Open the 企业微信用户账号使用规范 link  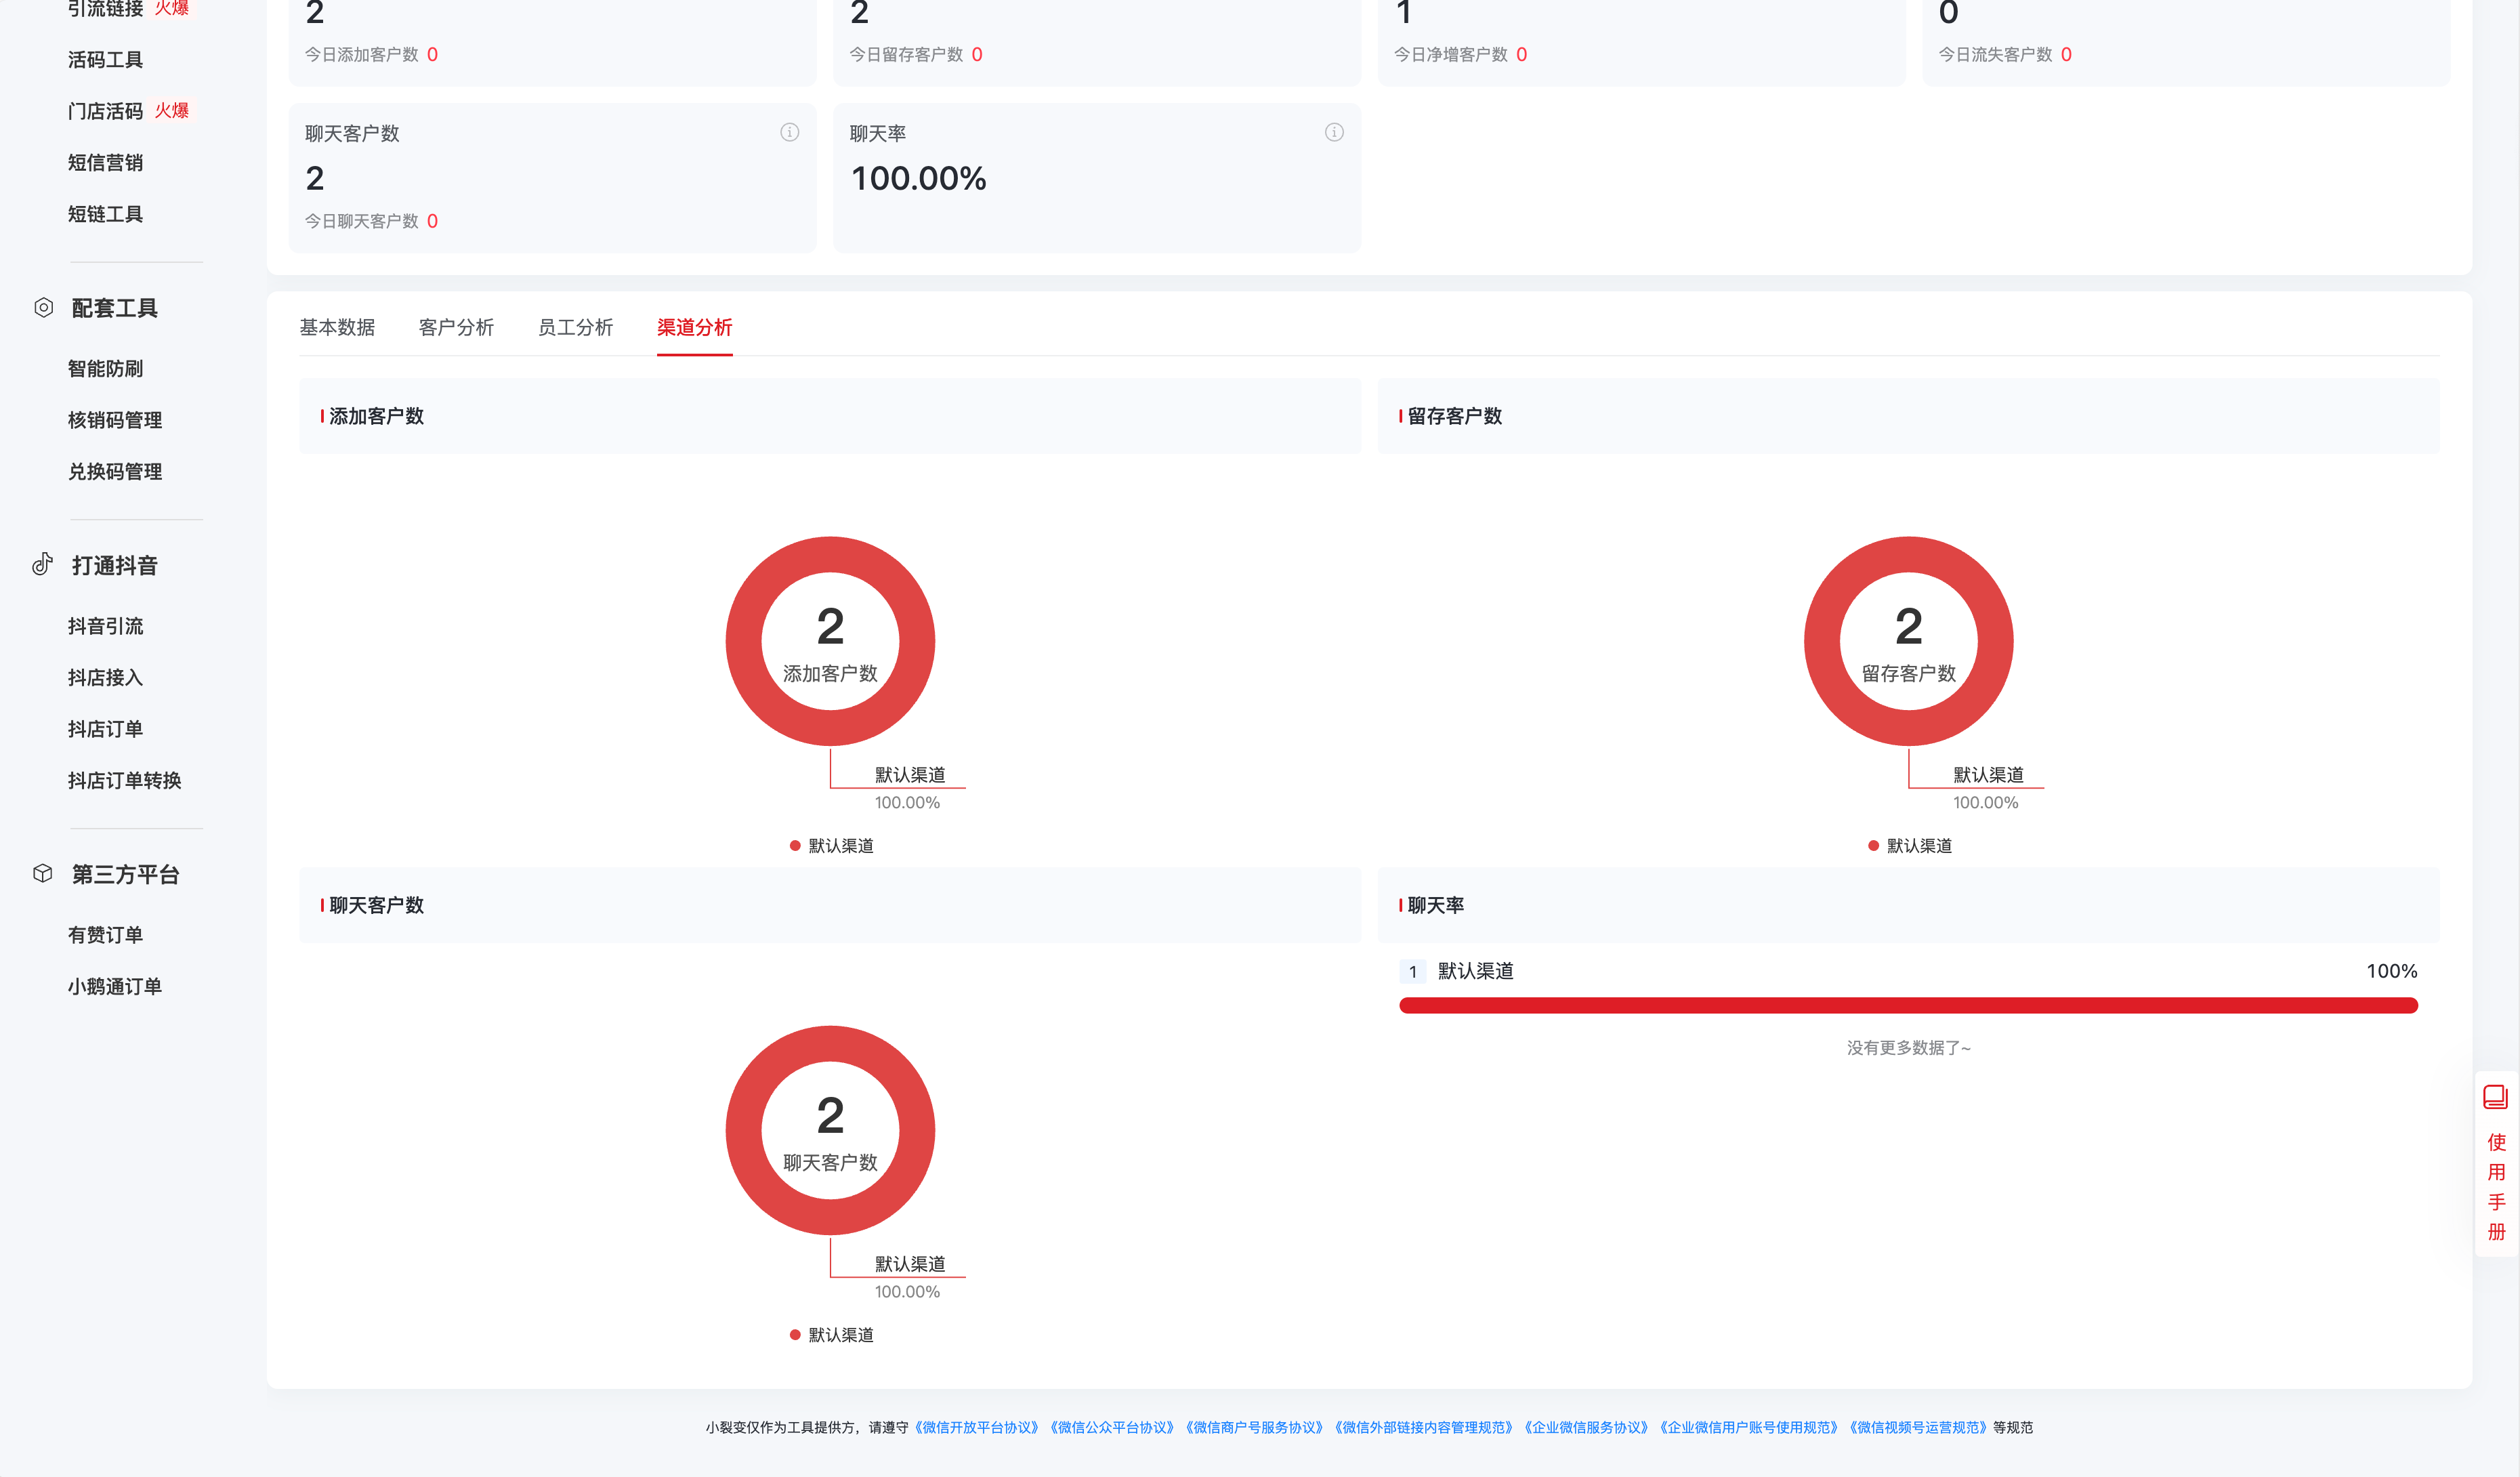click(1749, 1427)
